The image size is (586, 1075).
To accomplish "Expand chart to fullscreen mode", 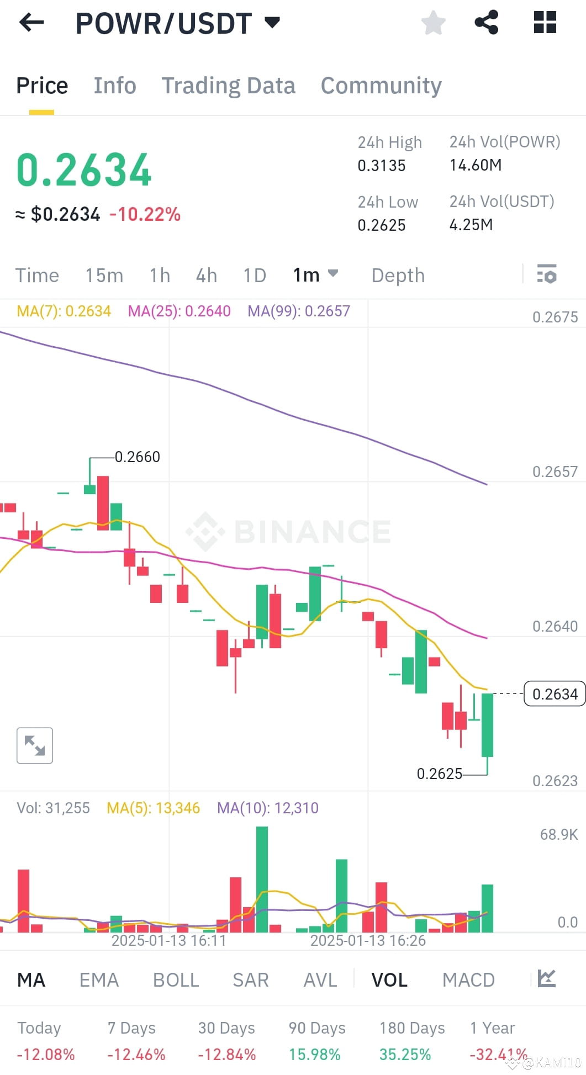I will tap(35, 745).
